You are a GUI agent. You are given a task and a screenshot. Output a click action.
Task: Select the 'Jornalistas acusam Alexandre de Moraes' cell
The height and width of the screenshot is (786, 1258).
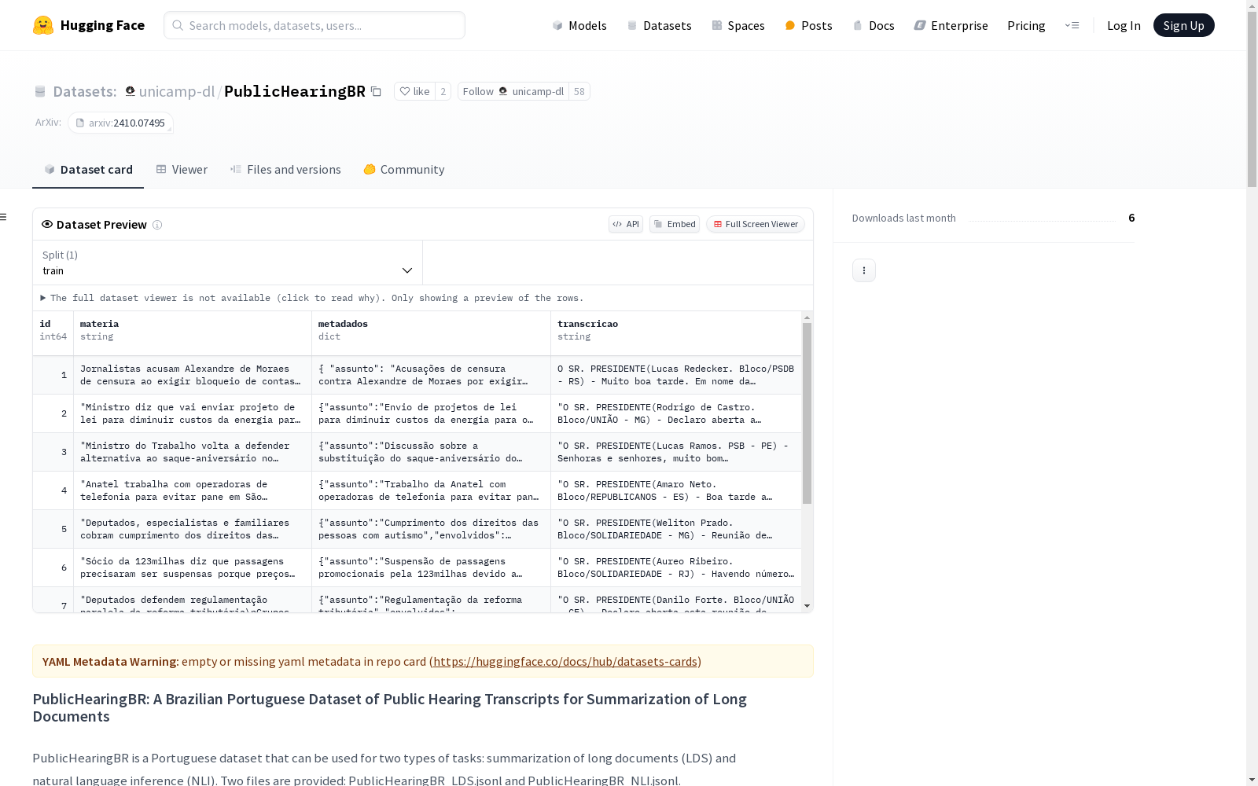193,375
